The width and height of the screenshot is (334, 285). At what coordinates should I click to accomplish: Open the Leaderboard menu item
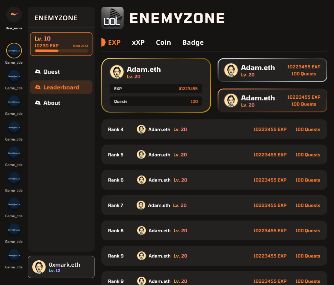coord(61,87)
